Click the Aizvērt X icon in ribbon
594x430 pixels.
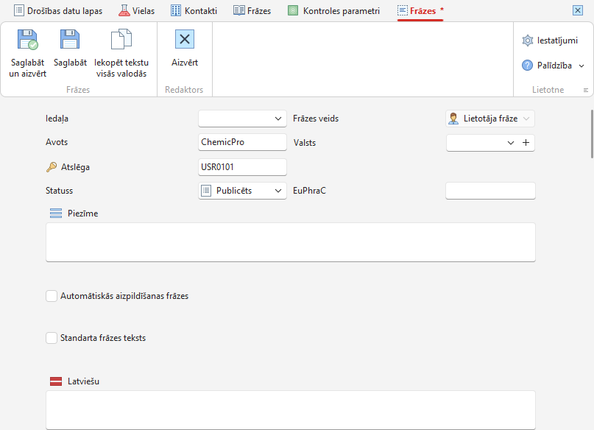pos(185,39)
